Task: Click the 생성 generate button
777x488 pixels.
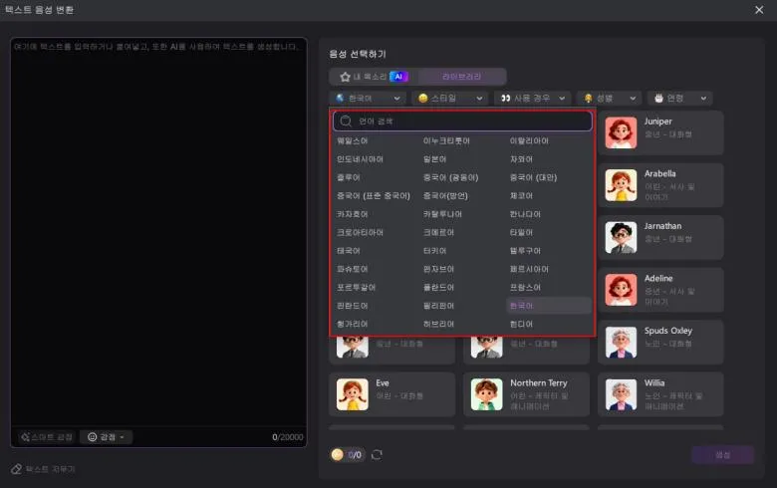Action: coord(723,455)
